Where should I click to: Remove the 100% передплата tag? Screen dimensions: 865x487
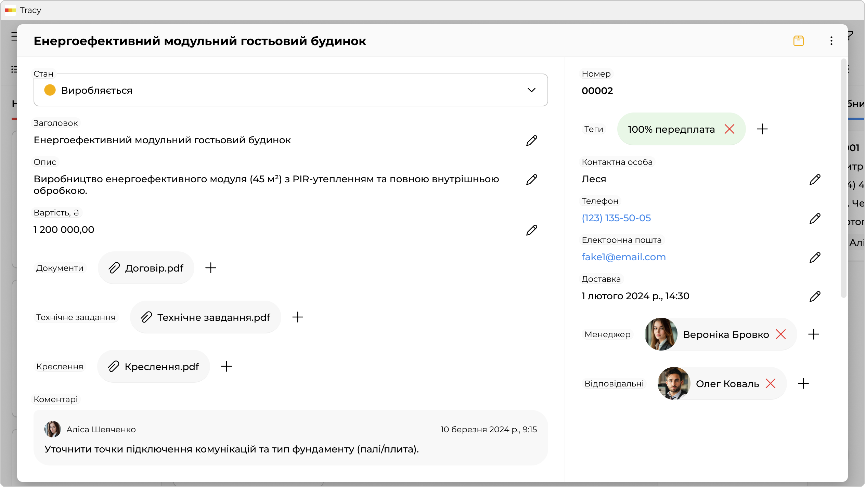click(729, 129)
